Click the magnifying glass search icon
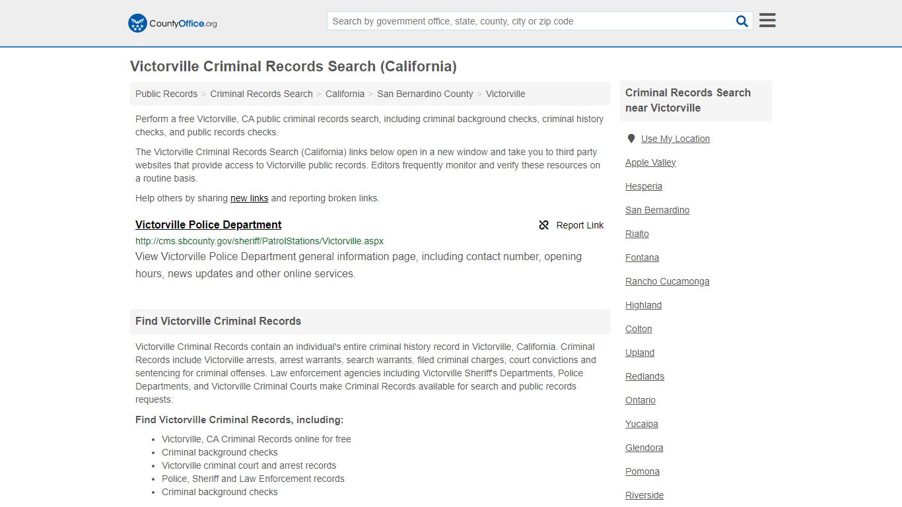This screenshot has width=902, height=507. coord(742,21)
